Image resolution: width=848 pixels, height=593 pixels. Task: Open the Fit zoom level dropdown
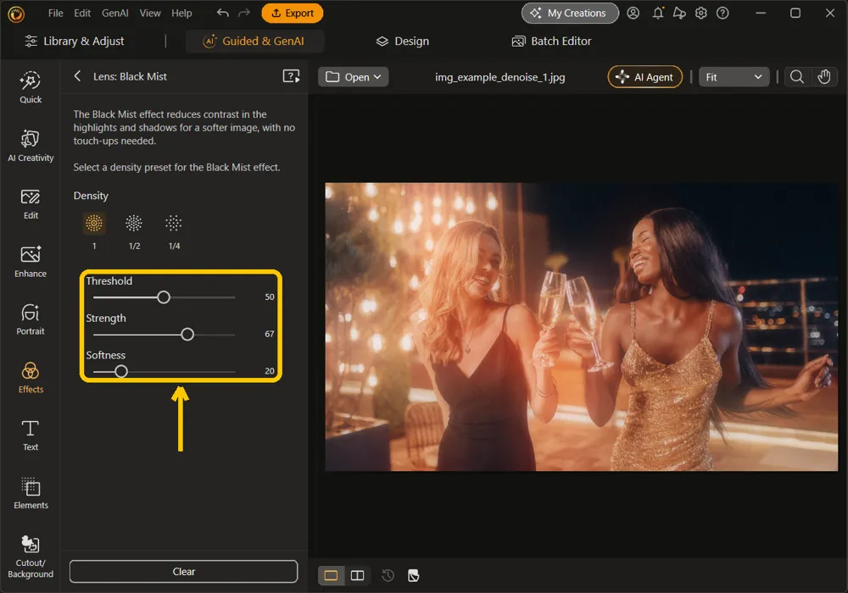pyautogui.click(x=734, y=77)
